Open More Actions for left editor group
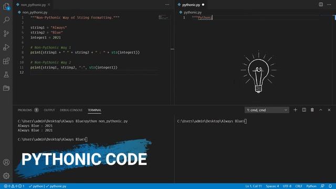The image size is (336, 189). pos(167,5)
